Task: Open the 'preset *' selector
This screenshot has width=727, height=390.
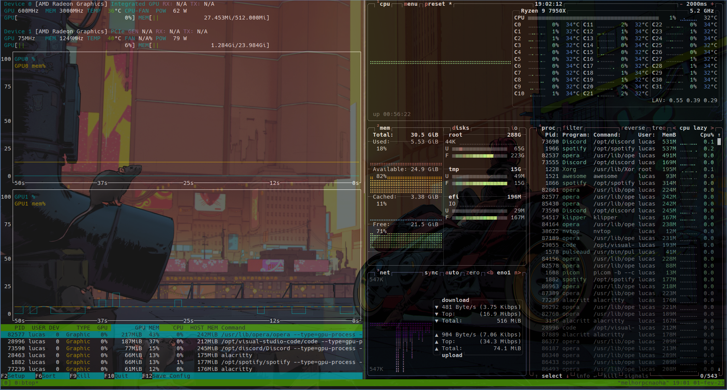Action: (x=438, y=4)
